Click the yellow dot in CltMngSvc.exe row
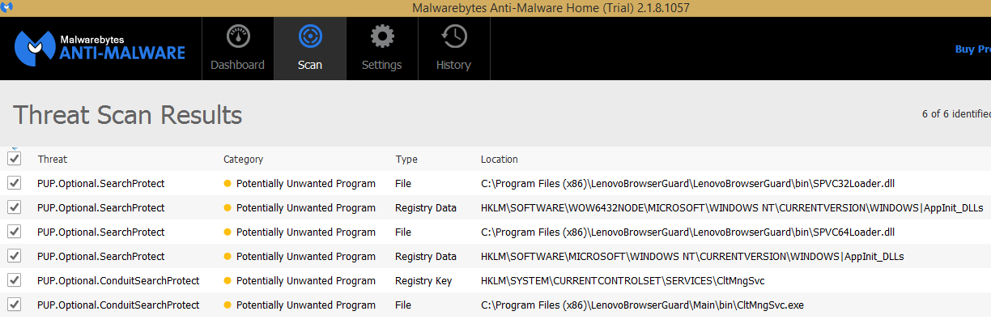This screenshot has height=324, width=991. coord(228,305)
